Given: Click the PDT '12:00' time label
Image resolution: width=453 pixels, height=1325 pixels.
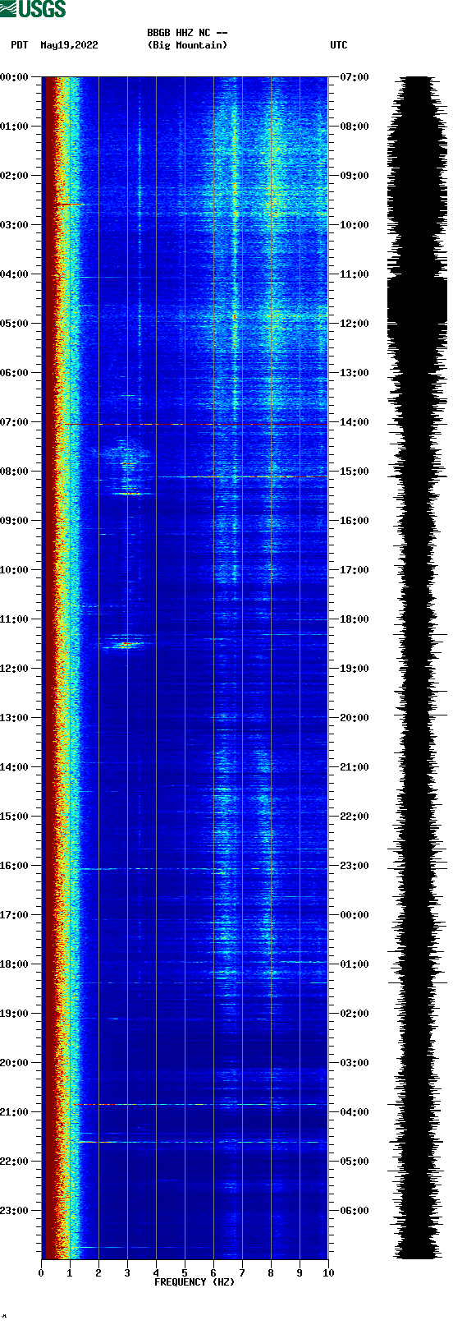Looking at the screenshot, I should (x=14, y=669).
